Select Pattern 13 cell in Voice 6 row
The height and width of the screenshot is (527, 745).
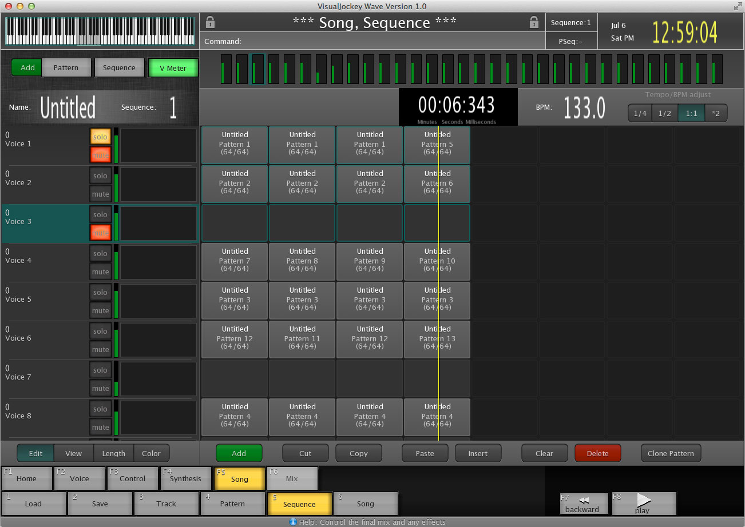coord(437,340)
